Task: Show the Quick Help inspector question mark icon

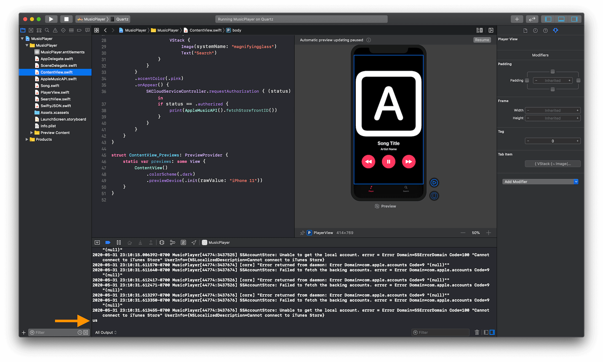Action: 546,30
